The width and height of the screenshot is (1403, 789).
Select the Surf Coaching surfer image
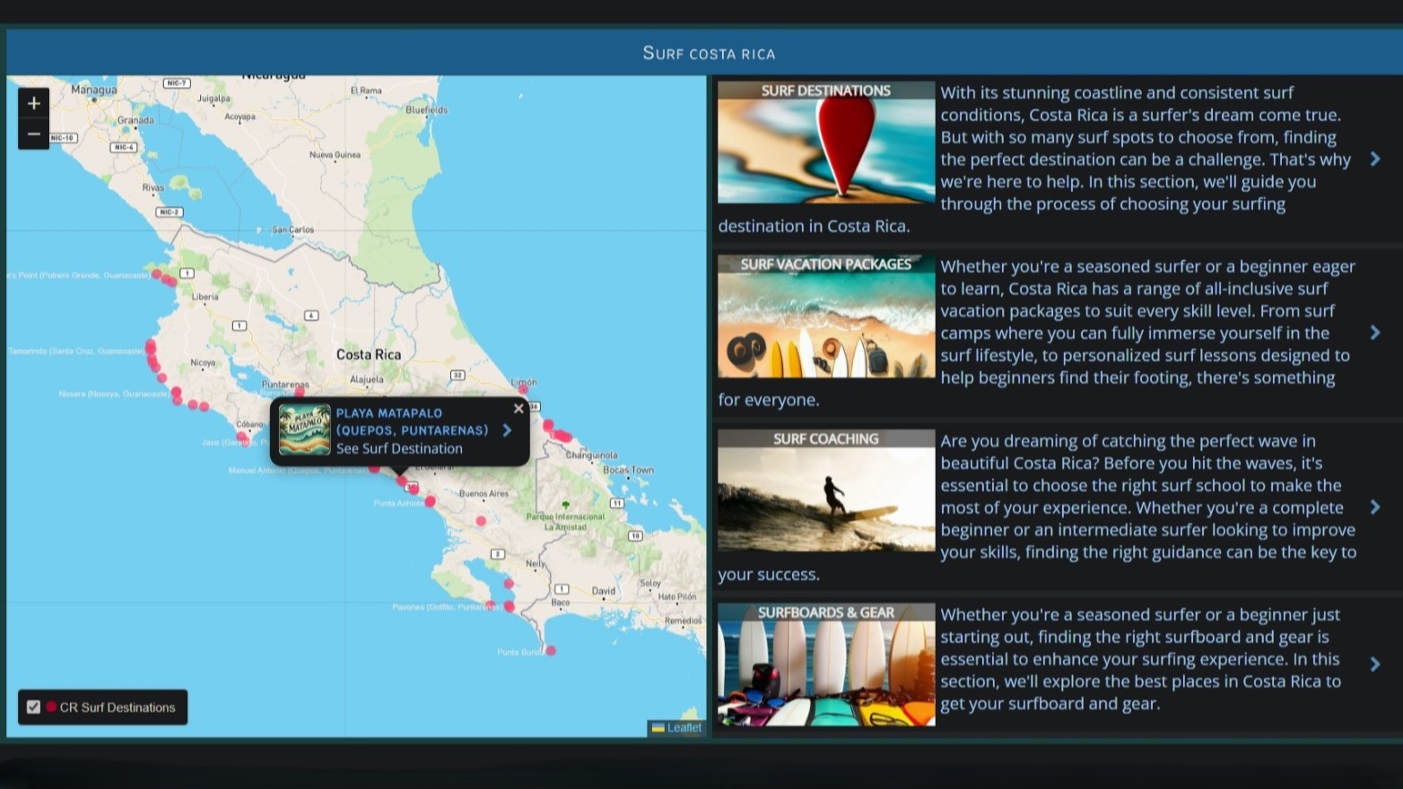(825, 490)
